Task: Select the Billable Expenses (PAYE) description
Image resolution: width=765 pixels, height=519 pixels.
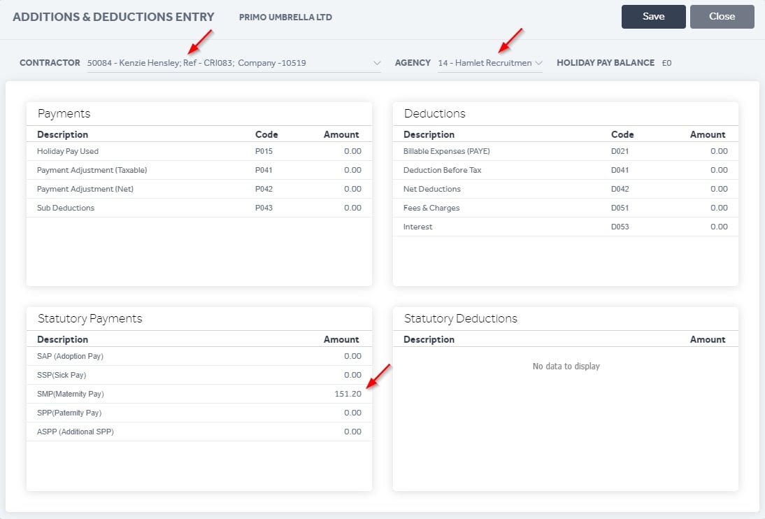Action: click(x=446, y=151)
